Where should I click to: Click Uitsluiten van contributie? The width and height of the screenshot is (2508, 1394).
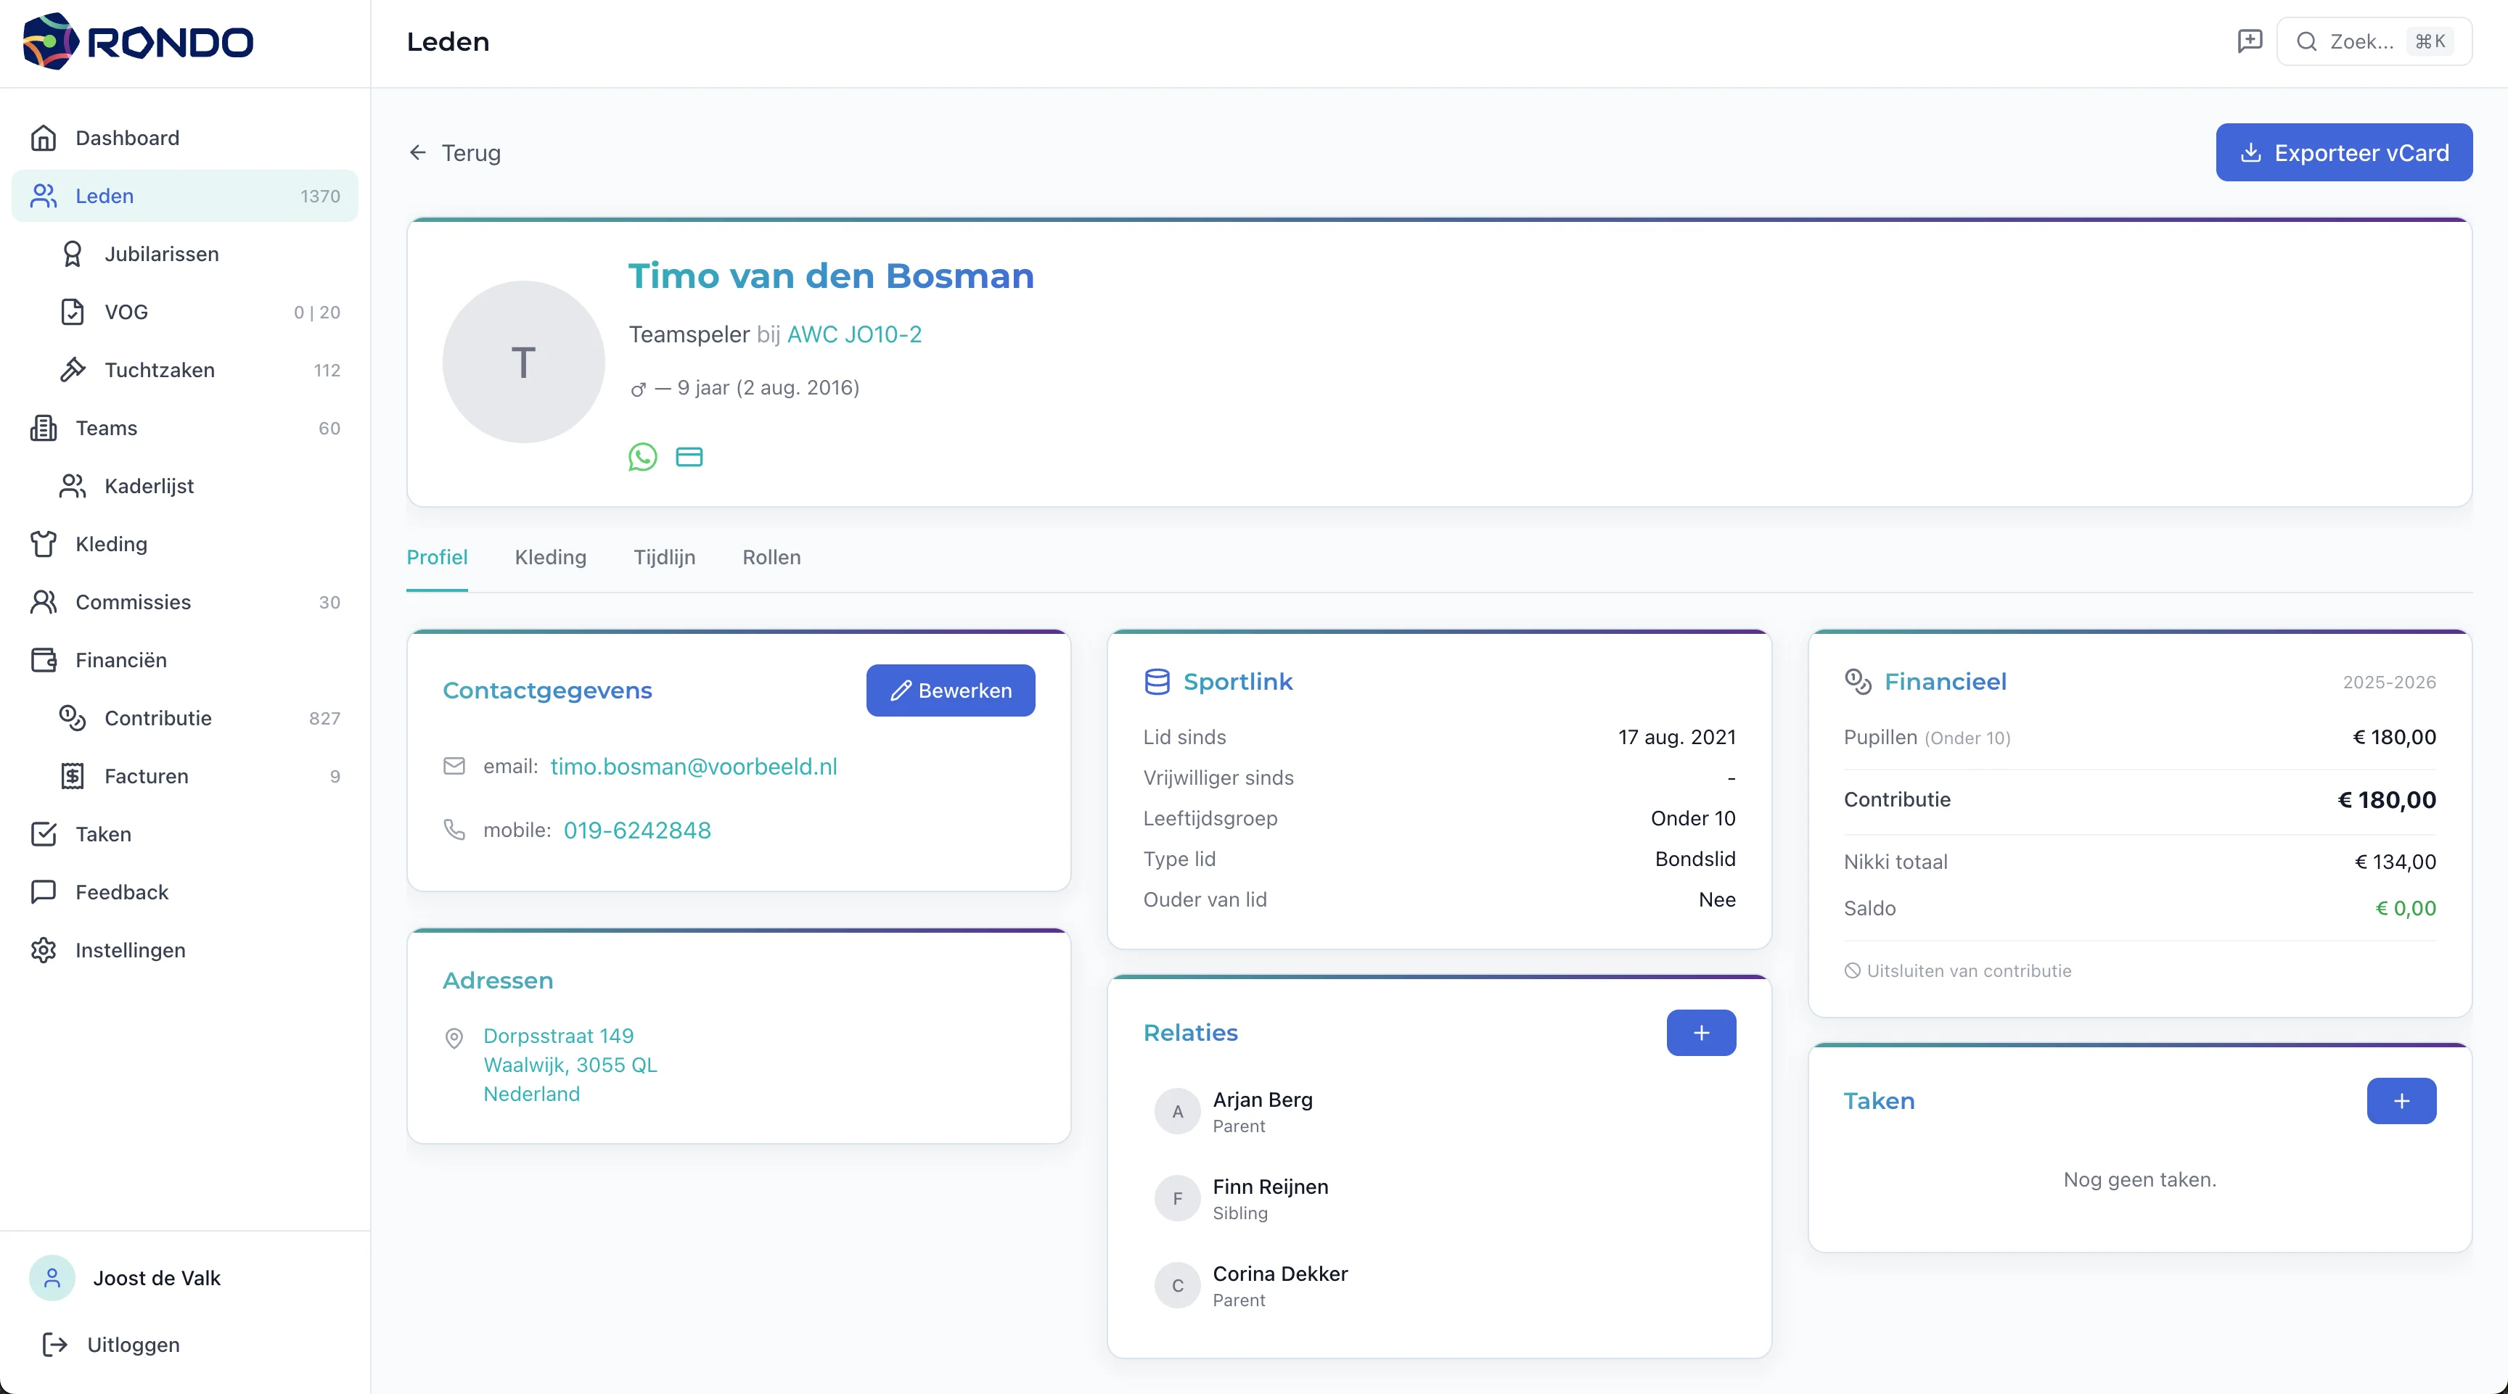1967,970
